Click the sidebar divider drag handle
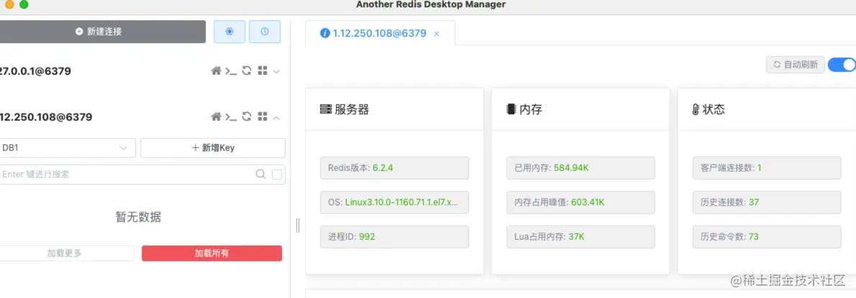The height and width of the screenshot is (298, 856). click(298, 225)
